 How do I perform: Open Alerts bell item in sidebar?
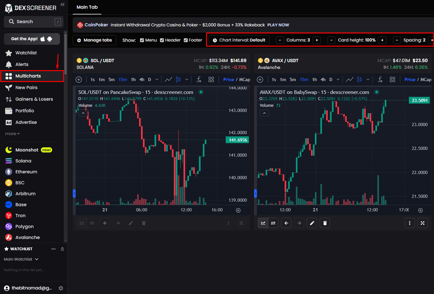[x=17, y=64]
